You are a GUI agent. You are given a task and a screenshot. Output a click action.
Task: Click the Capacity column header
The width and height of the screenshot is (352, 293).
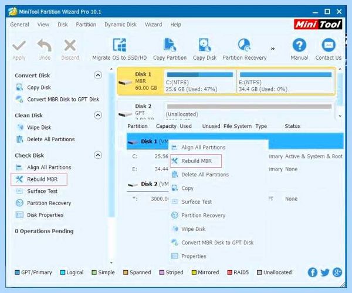(166, 126)
